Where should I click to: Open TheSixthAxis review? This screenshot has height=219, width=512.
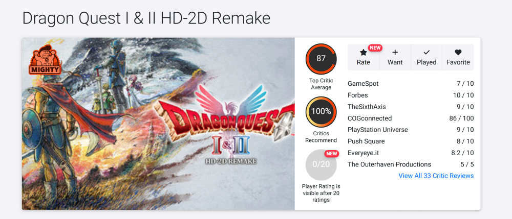point(411,107)
